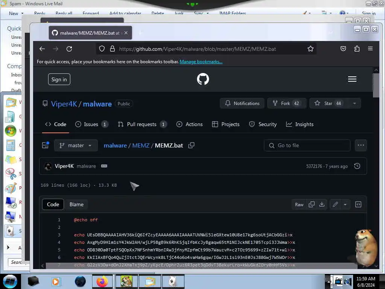Open the Projects tab
The height and width of the screenshot is (289, 385).
(226, 124)
